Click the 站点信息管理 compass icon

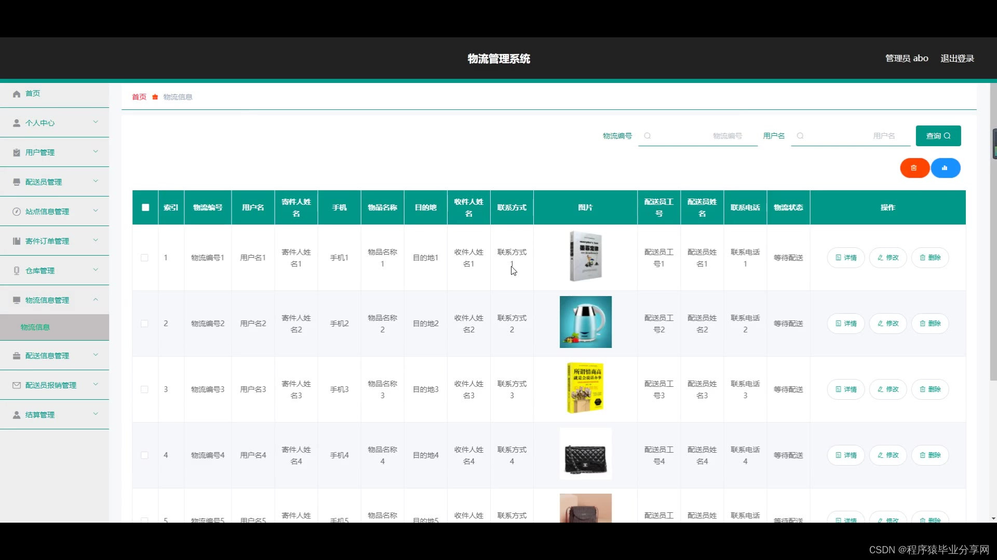(x=17, y=212)
